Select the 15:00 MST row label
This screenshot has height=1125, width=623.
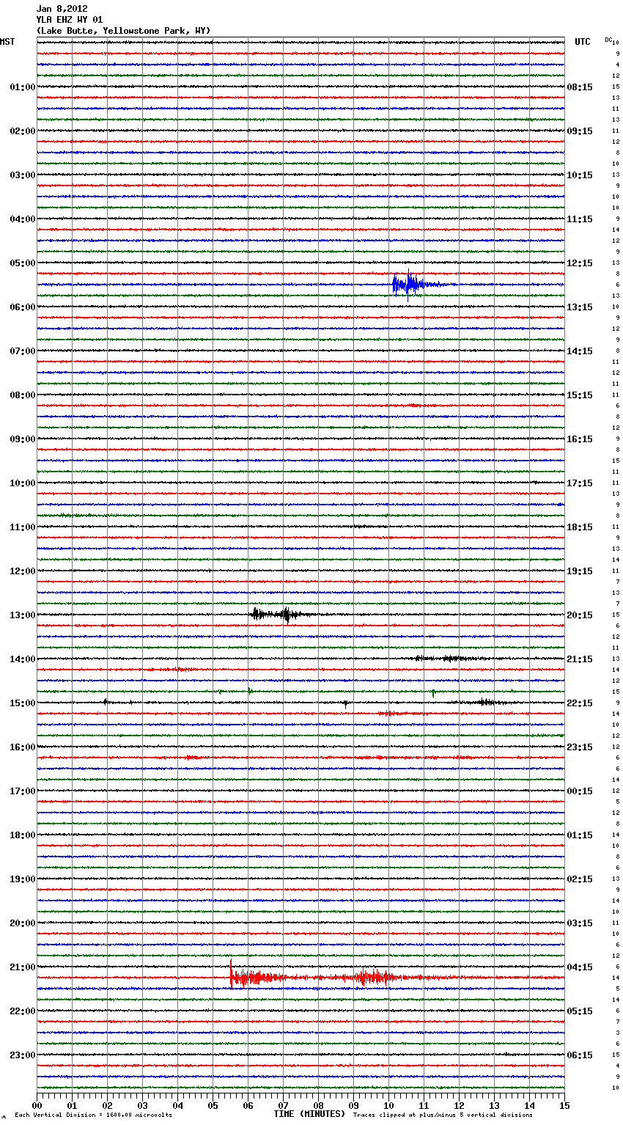22,703
